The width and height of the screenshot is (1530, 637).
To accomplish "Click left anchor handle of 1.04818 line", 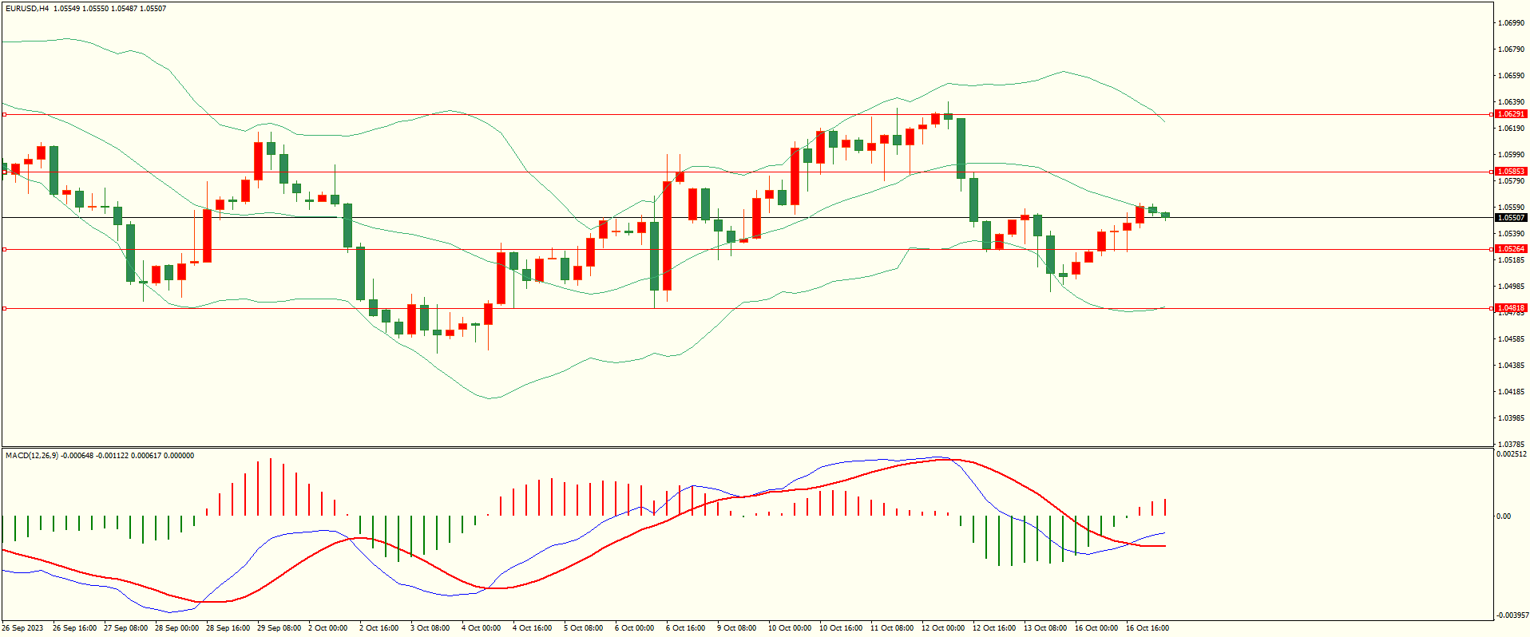I will tap(4, 308).
